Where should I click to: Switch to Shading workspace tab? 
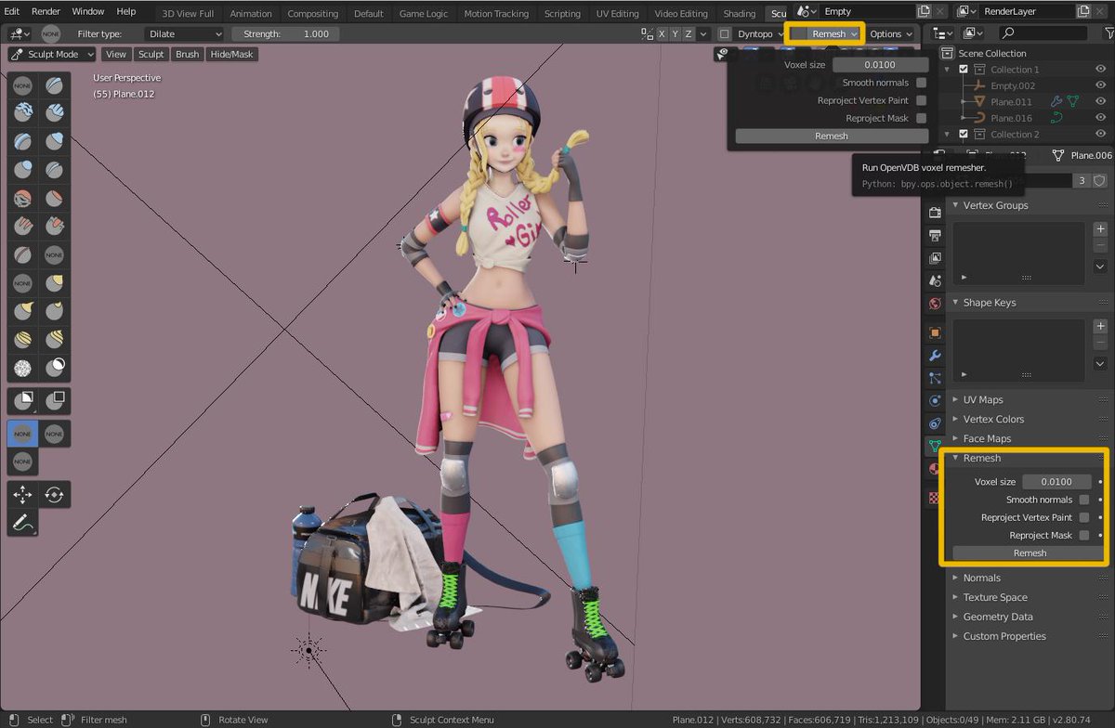(x=740, y=13)
